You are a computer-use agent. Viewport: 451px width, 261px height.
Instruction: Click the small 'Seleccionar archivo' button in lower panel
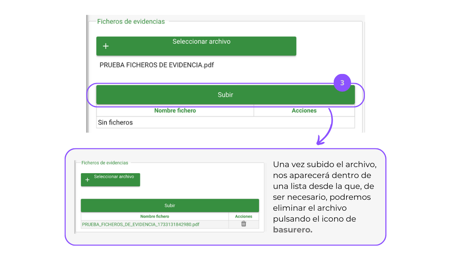pyautogui.click(x=110, y=180)
